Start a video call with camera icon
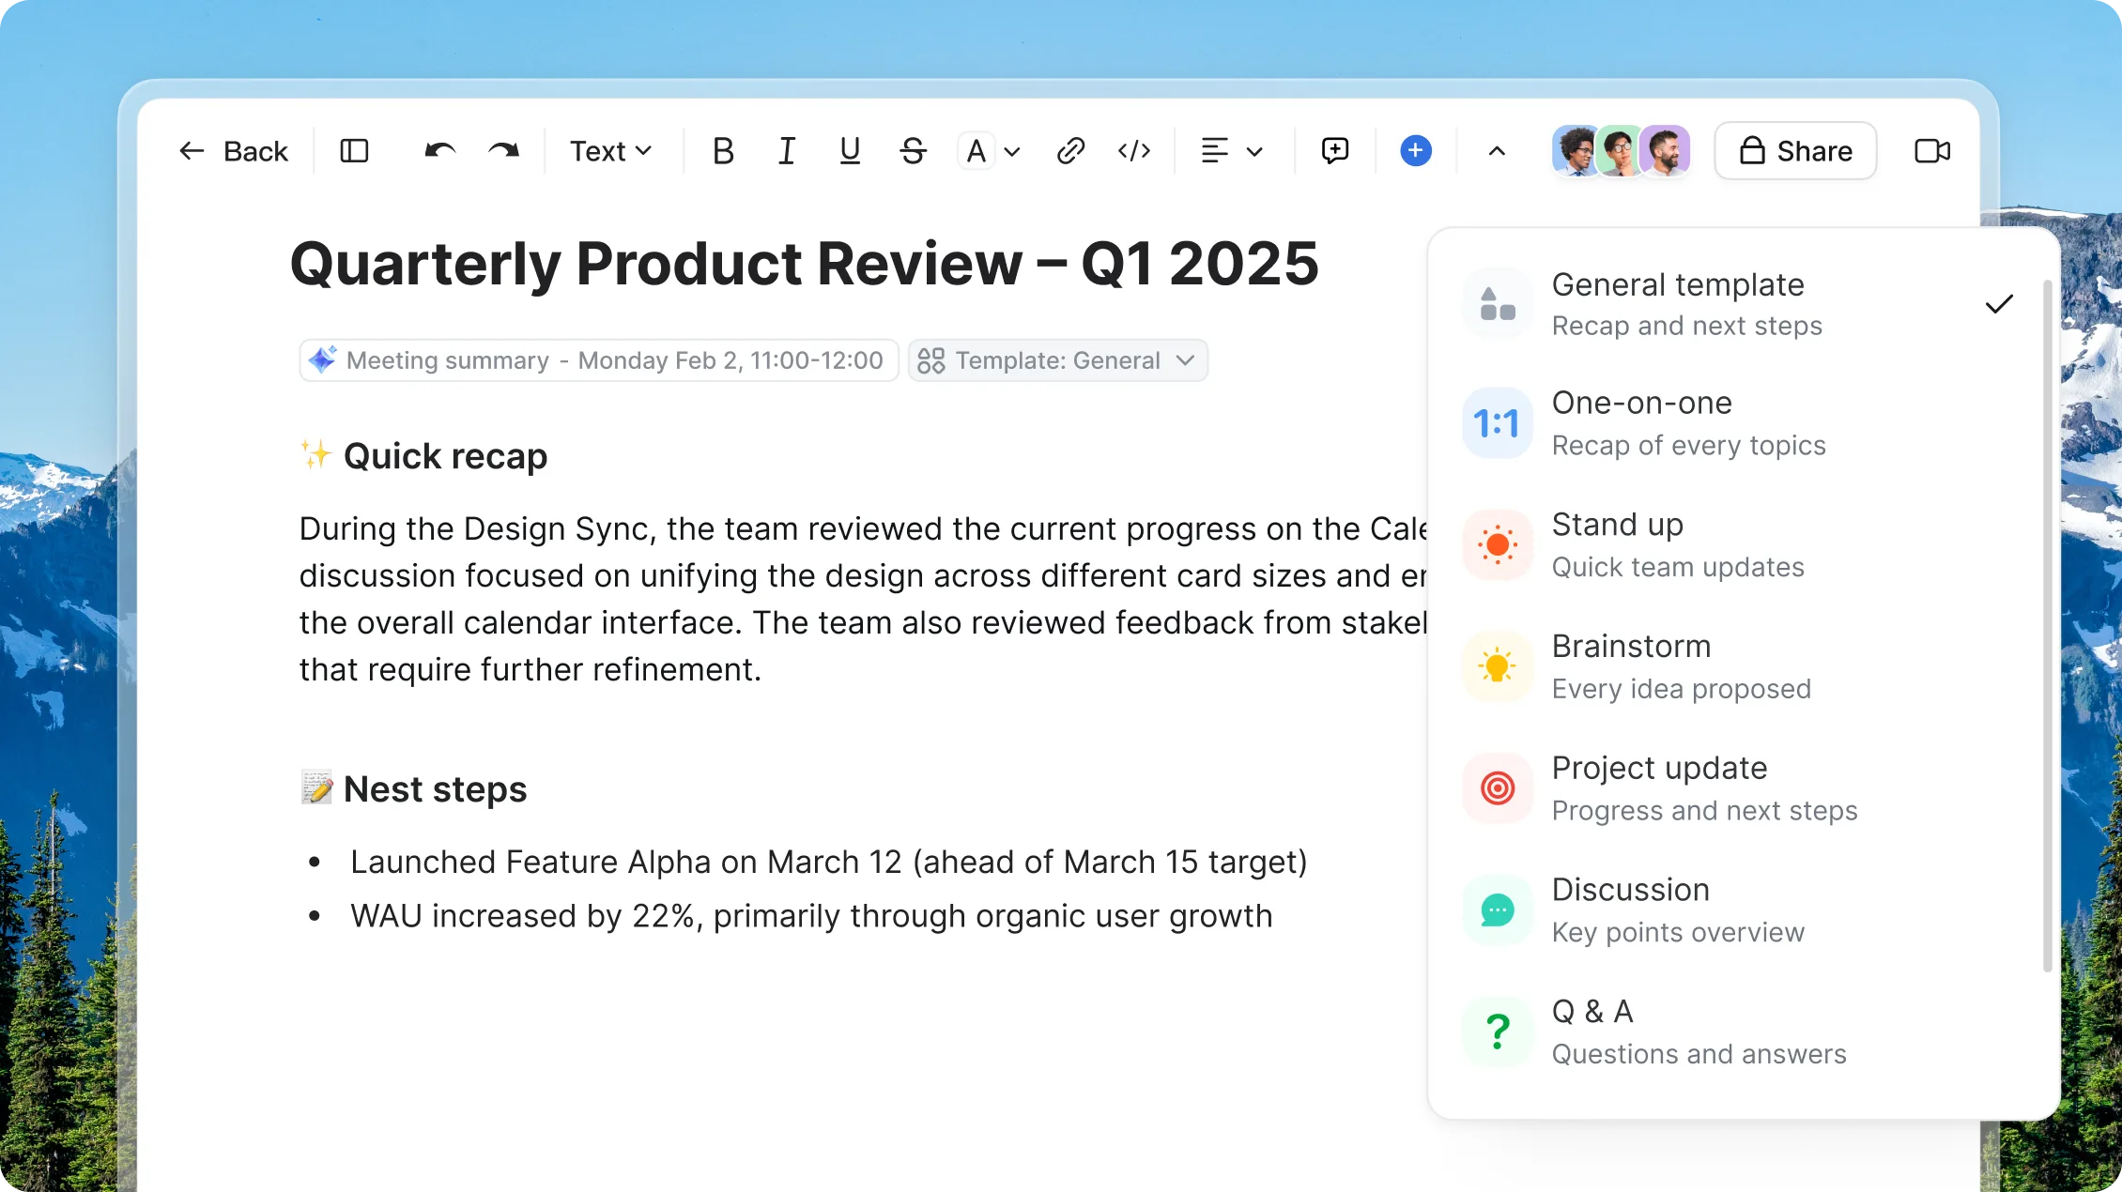This screenshot has width=2122, height=1192. [1932, 151]
